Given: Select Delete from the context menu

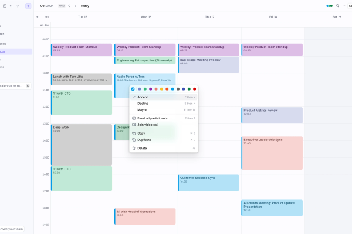Looking at the screenshot, I should pos(164,148).
